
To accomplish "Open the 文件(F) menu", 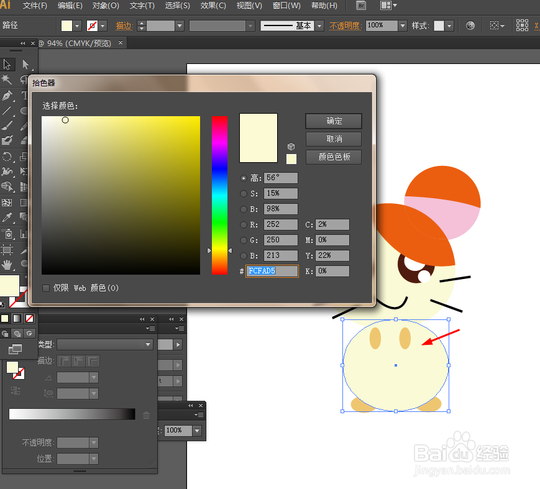I will click(x=35, y=6).
